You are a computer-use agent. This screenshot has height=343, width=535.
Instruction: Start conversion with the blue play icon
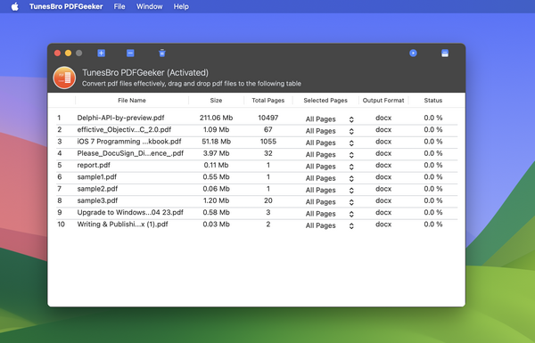(413, 53)
